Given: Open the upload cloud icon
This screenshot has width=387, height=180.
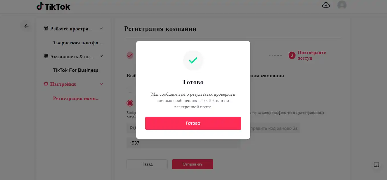Looking at the screenshot, I should [326, 5].
